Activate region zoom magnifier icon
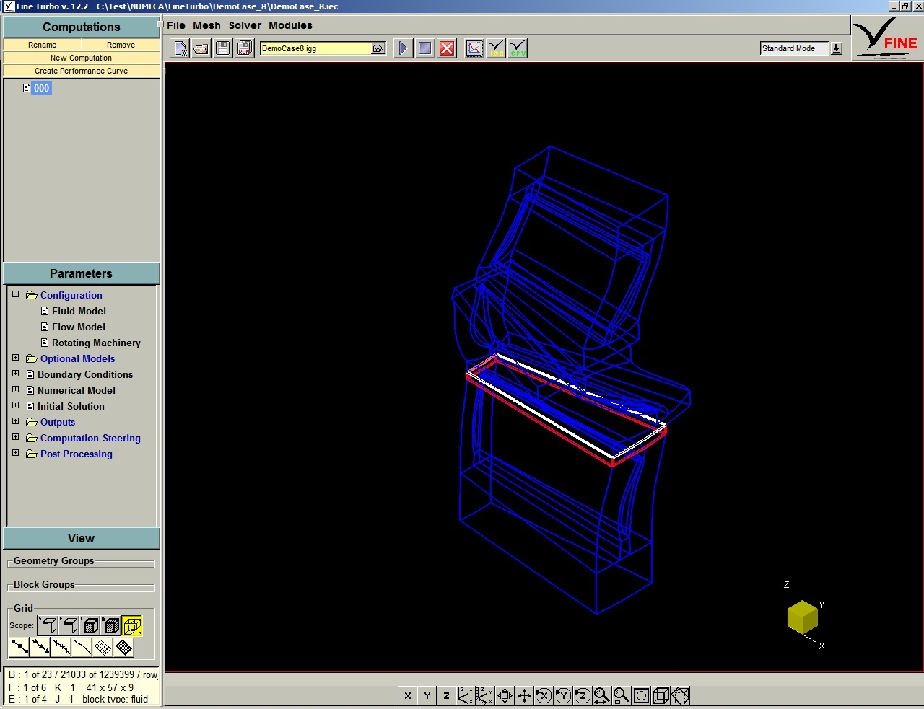Screen dimensions: 924x709 click(622, 695)
